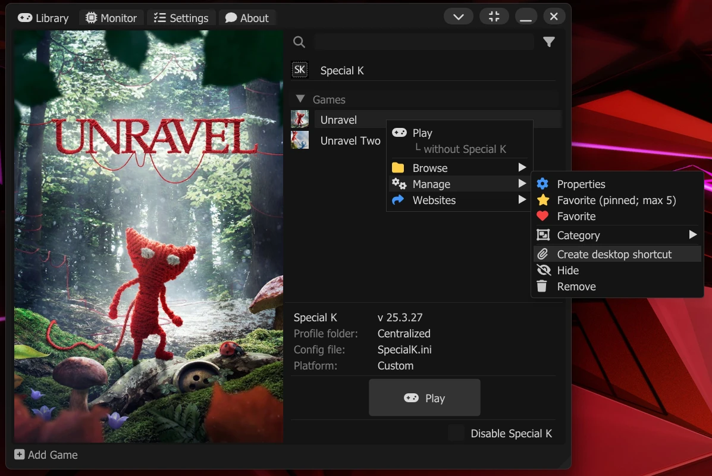Collapse the Games section triangle

point(300,99)
